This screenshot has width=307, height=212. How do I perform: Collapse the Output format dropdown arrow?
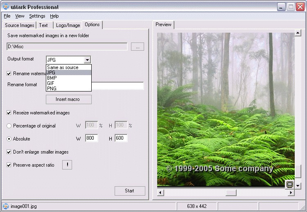coord(87,60)
